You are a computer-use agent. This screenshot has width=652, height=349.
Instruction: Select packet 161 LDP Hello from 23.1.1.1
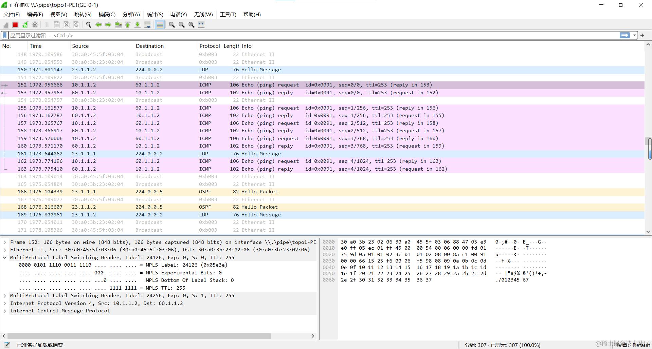[x=322, y=154]
